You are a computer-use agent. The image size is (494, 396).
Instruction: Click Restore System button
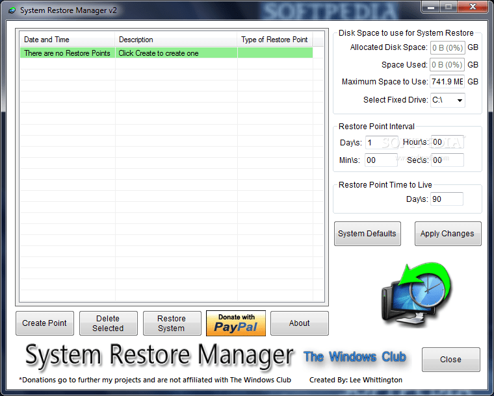click(172, 323)
